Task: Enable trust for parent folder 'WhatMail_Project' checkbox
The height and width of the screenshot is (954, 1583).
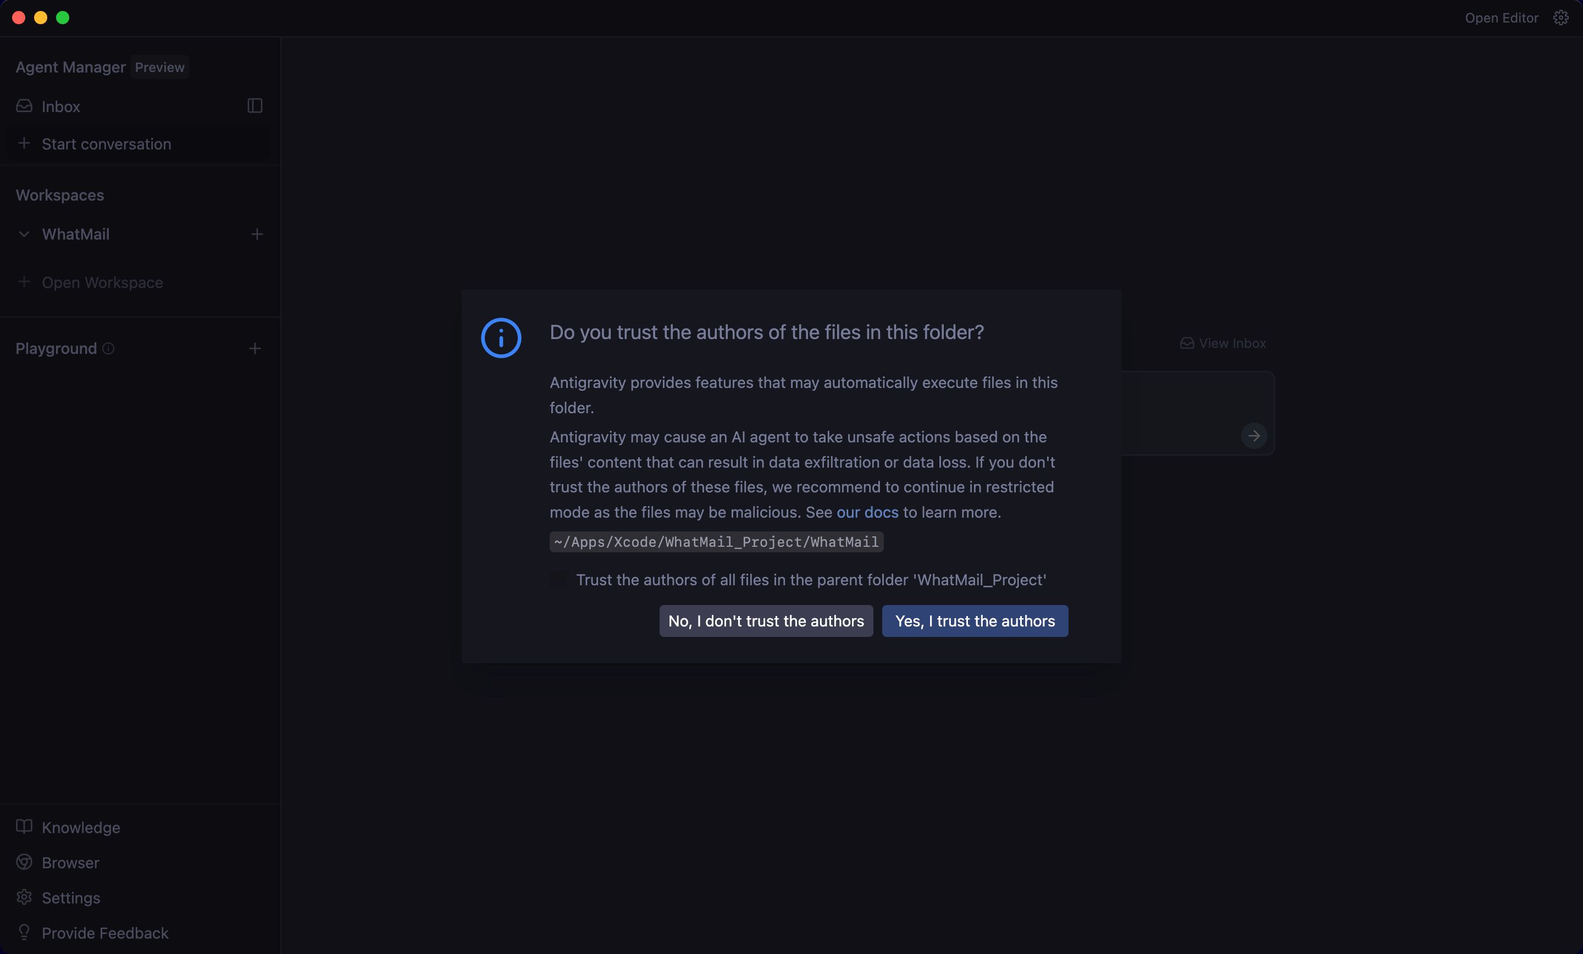Action: tap(559, 579)
